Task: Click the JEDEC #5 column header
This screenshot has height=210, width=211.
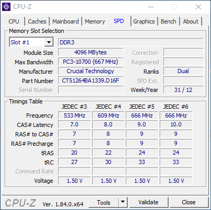Action: (x=142, y=107)
